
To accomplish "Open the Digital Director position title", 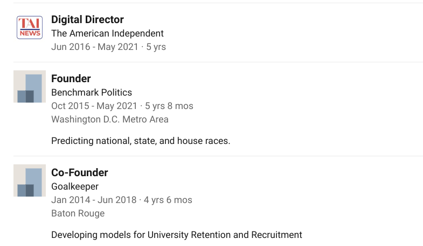I will 87,20.
